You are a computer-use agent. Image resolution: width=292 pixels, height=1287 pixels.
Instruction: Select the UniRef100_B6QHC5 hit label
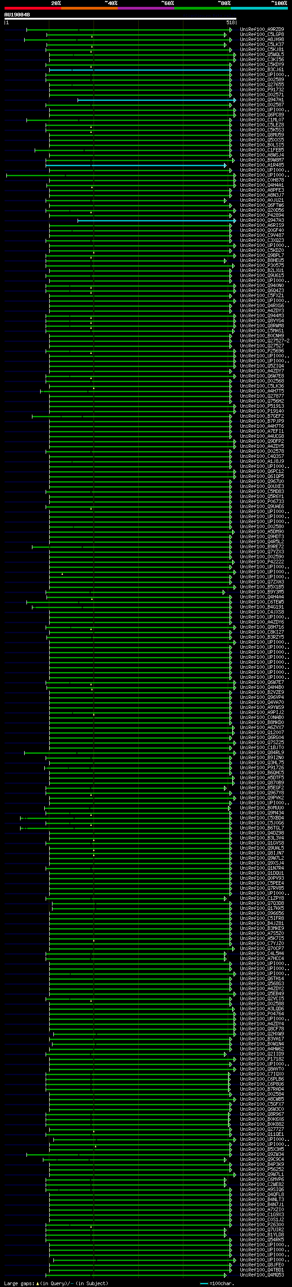click(262, 773)
